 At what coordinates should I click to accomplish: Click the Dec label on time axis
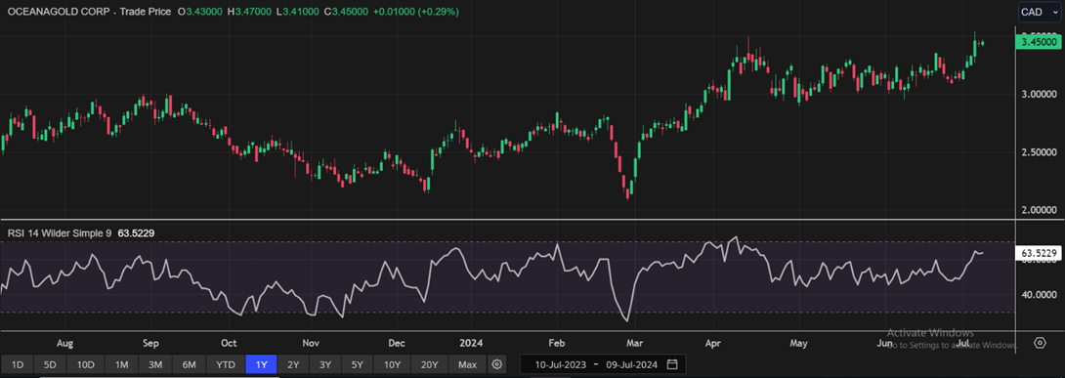[x=396, y=344]
